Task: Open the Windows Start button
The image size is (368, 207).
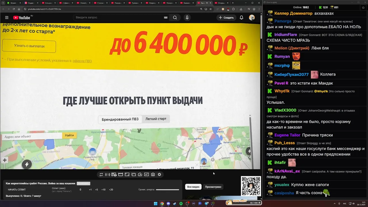Action: 156,204
